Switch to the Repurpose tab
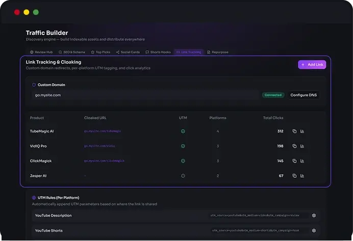 click(x=217, y=52)
